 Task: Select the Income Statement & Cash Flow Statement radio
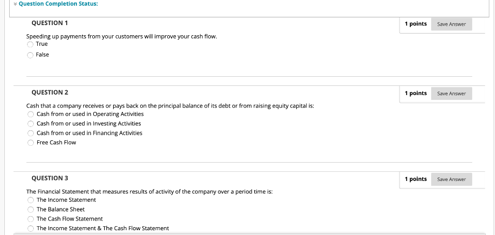pos(30,228)
